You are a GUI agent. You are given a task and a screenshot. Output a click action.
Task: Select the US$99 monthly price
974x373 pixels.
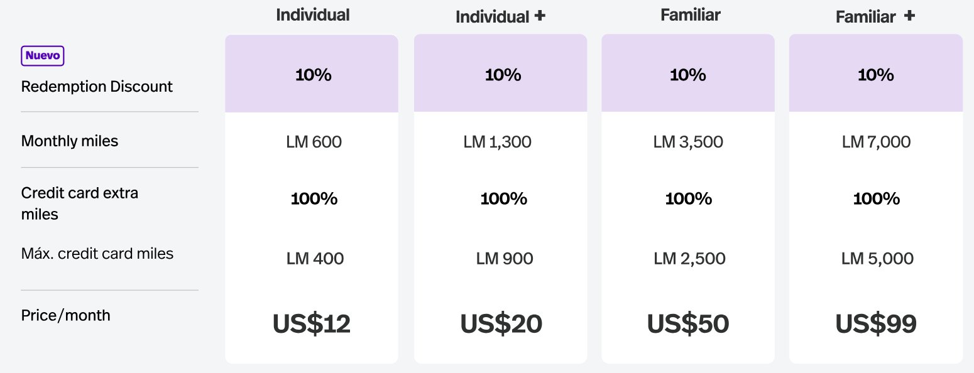[876, 324]
